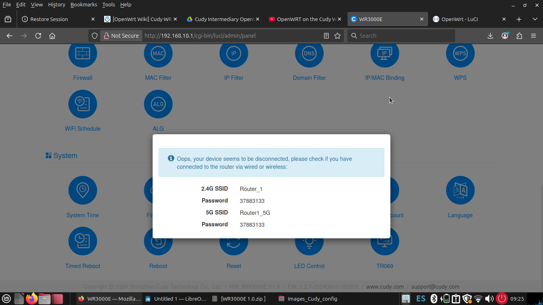The height and width of the screenshot is (305, 543).
Task: Toggle reader view in the address bar
Action: 326,36
